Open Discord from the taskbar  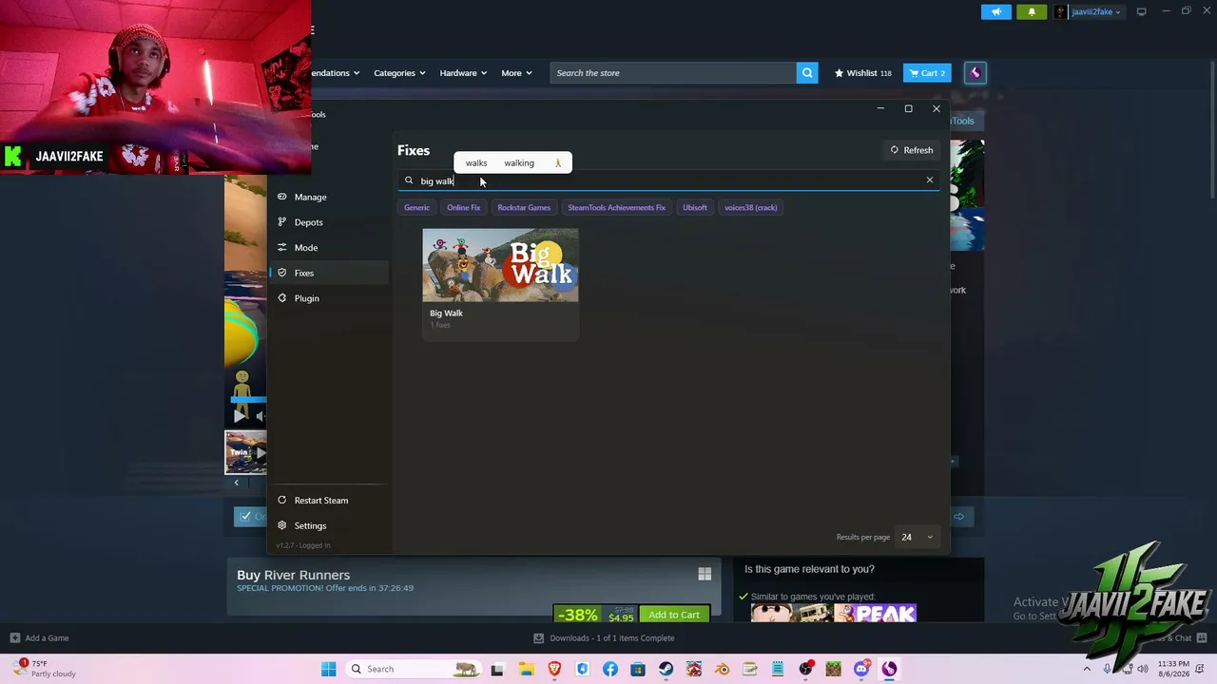pyautogui.click(x=861, y=669)
